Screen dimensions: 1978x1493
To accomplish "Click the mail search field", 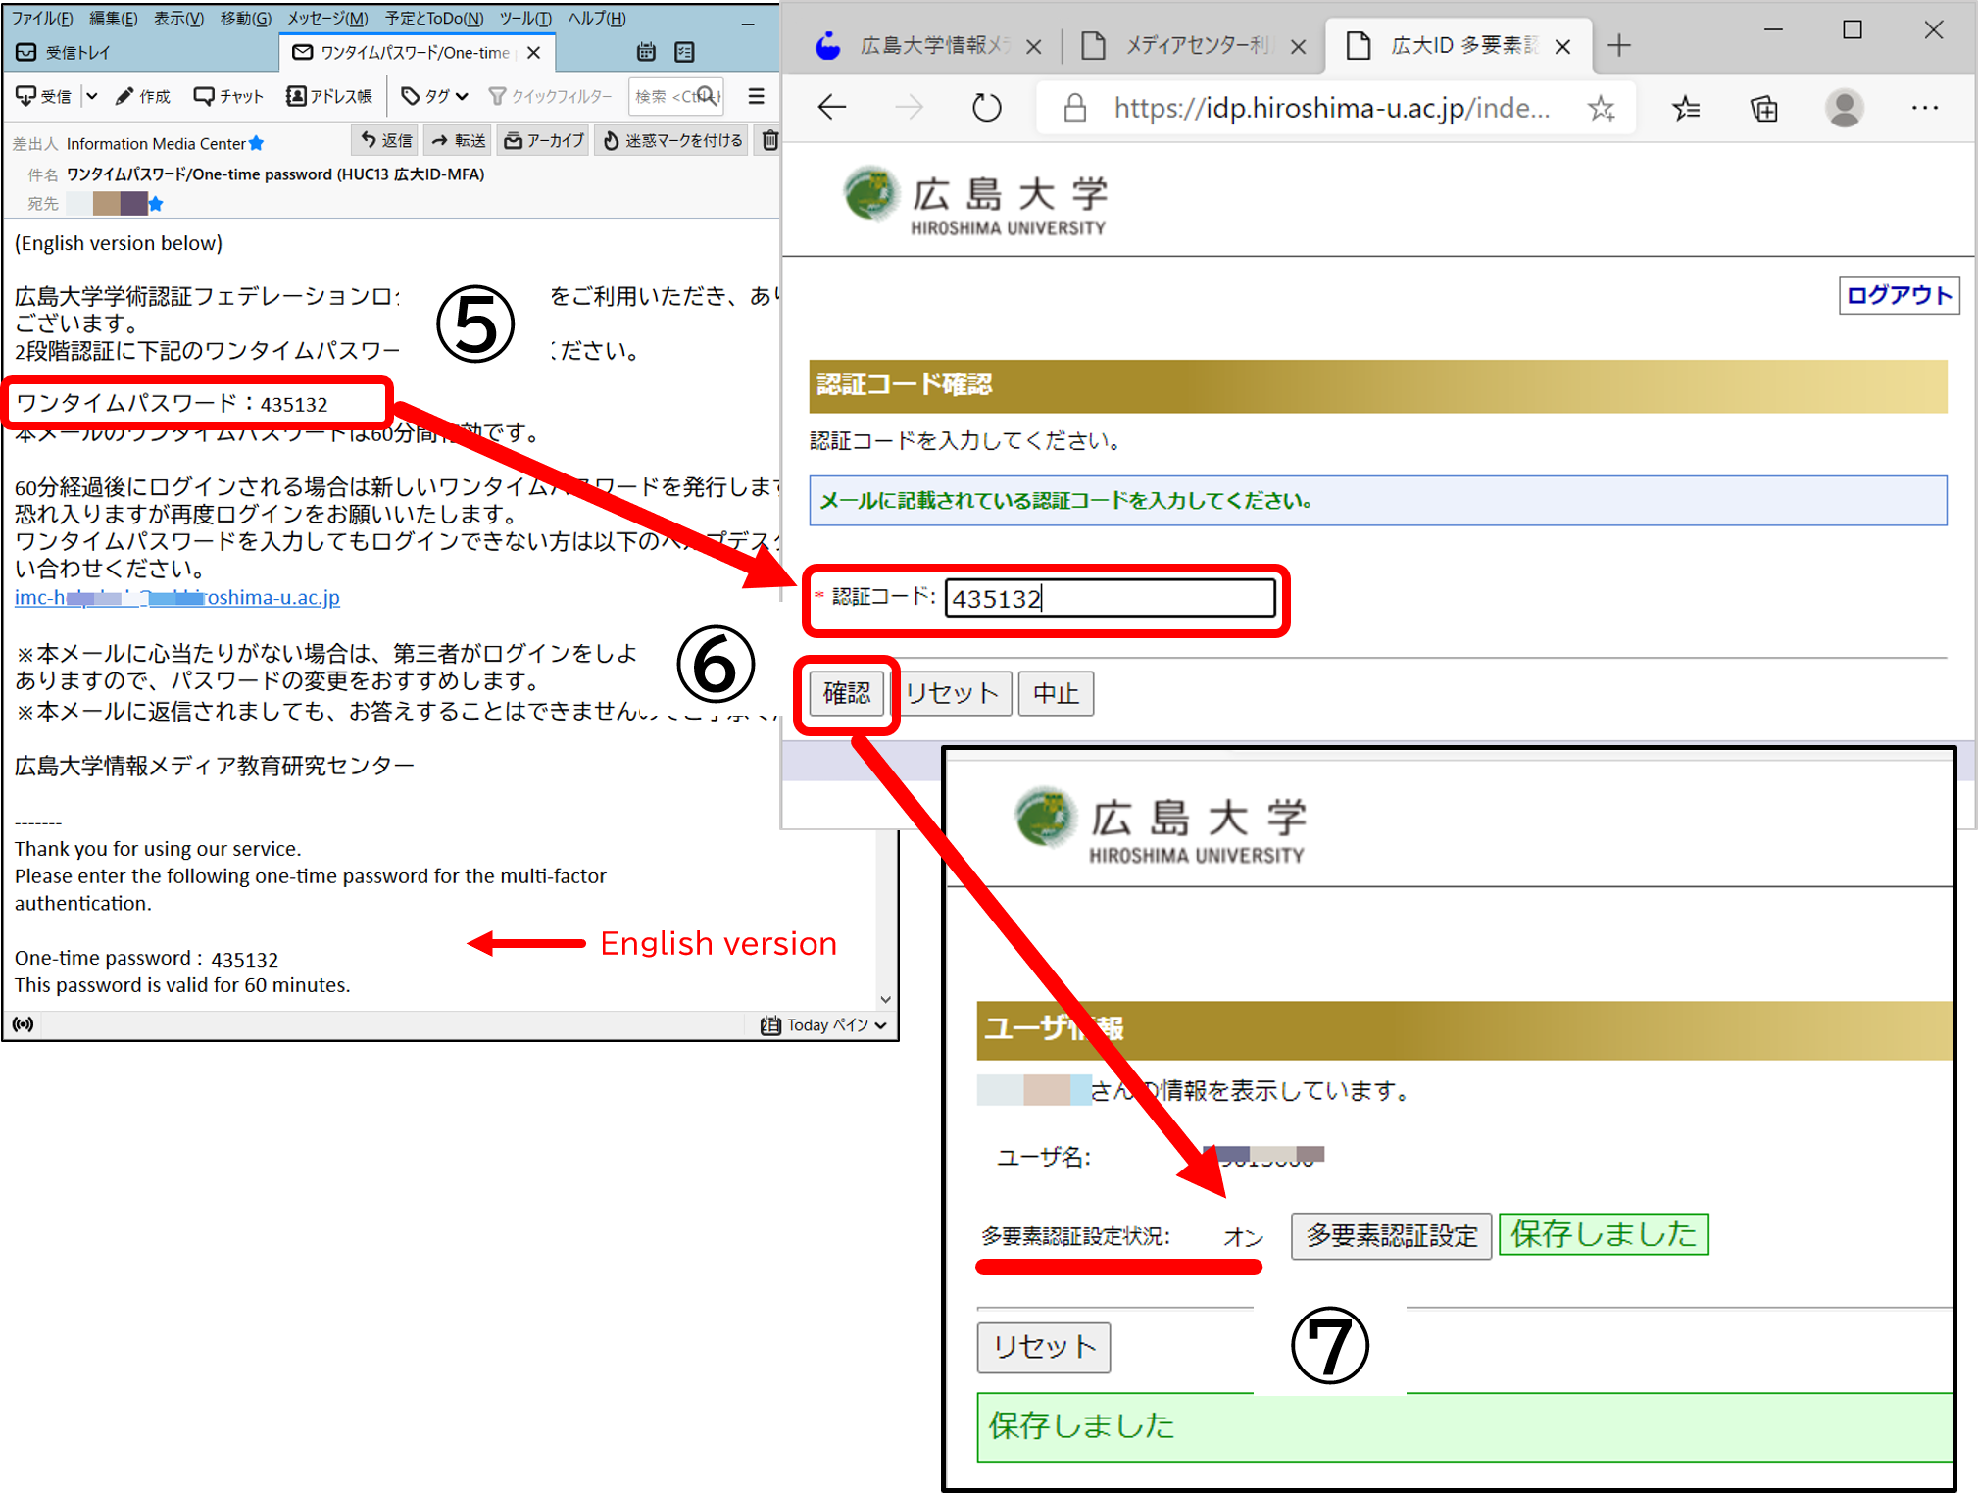I will click(675, 96).
